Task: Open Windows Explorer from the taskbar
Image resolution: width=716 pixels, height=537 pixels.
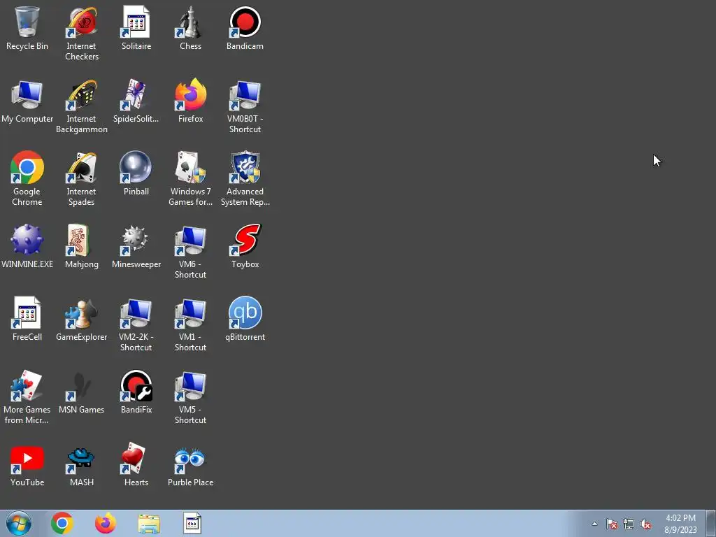Action: [x=149, y=524]
